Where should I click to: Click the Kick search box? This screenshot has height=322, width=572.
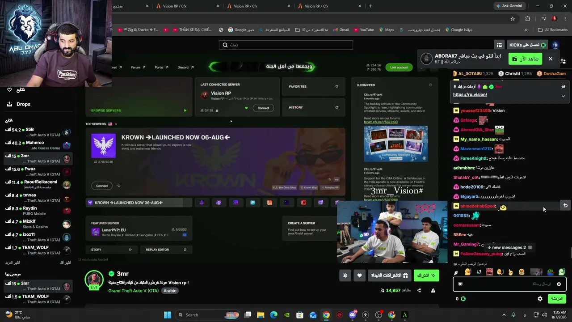point(286,45)
